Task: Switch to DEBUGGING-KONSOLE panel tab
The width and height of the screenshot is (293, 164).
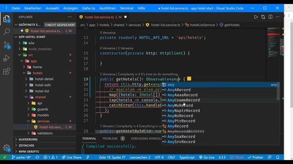Action: [146, 138]
